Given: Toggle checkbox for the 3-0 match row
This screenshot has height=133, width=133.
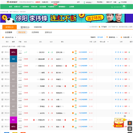Looking at the screenshot, I should coord(2,86).
